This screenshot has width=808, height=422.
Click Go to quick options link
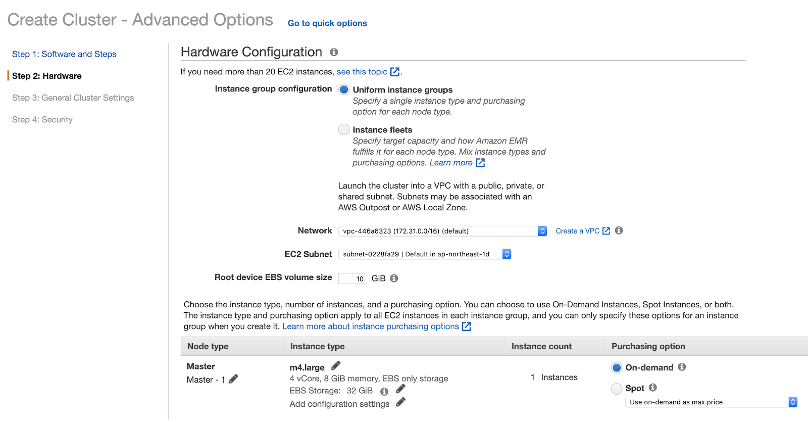tap(327, 23)
